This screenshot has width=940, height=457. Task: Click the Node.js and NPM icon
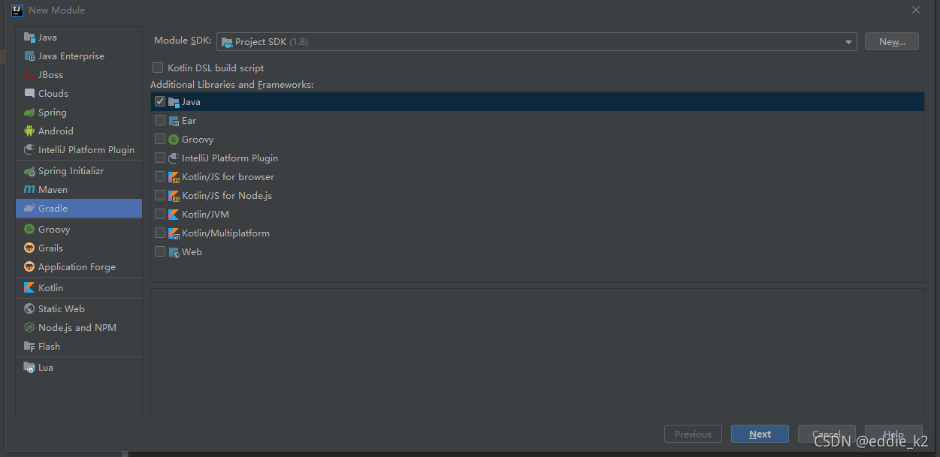29,328
